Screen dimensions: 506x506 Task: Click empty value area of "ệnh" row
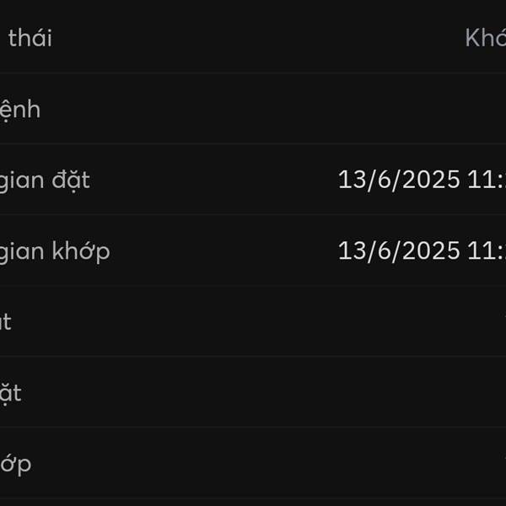click(x=271, y=109)
